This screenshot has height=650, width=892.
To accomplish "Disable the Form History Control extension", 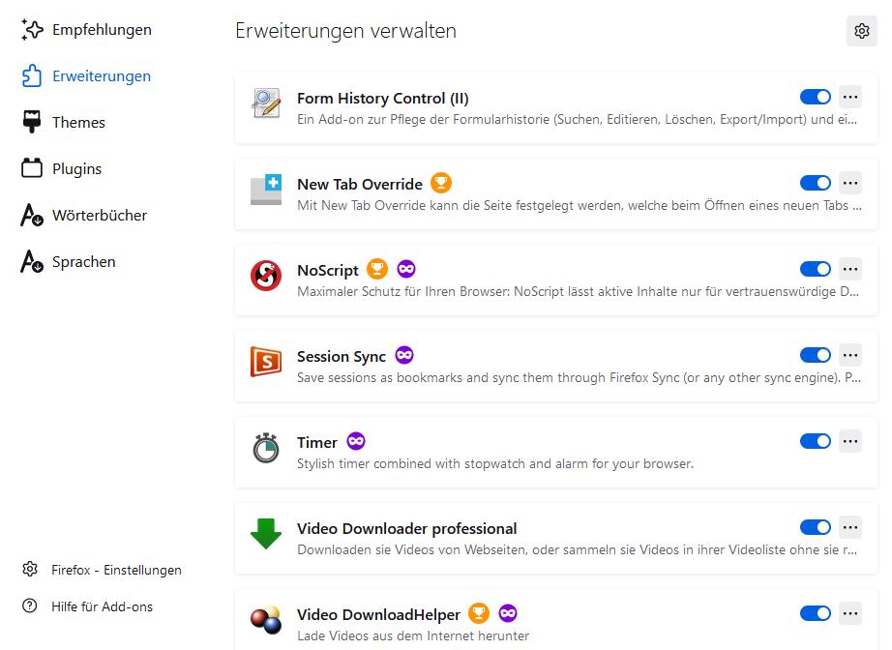I will [x=815, y=97].
